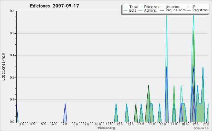The image size is (212, 131).
Task: Click the Ediciones legend entry
Action: [x=149, y=7]
